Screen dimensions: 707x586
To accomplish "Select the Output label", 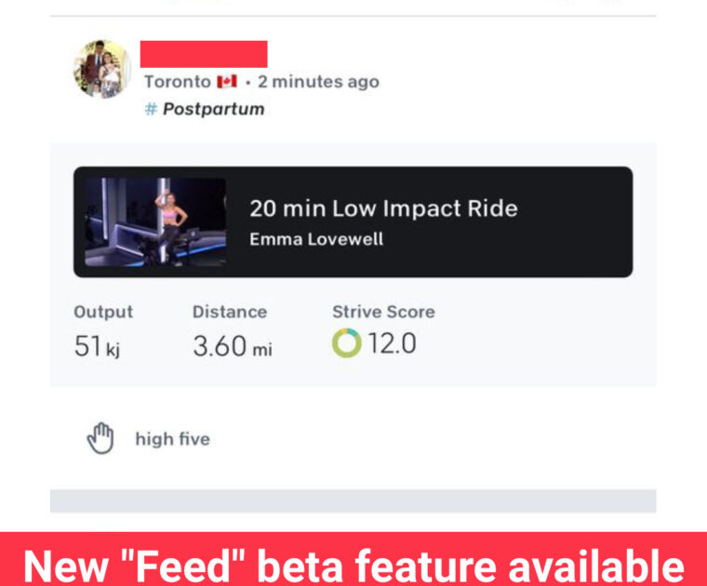I will (103, 312).
